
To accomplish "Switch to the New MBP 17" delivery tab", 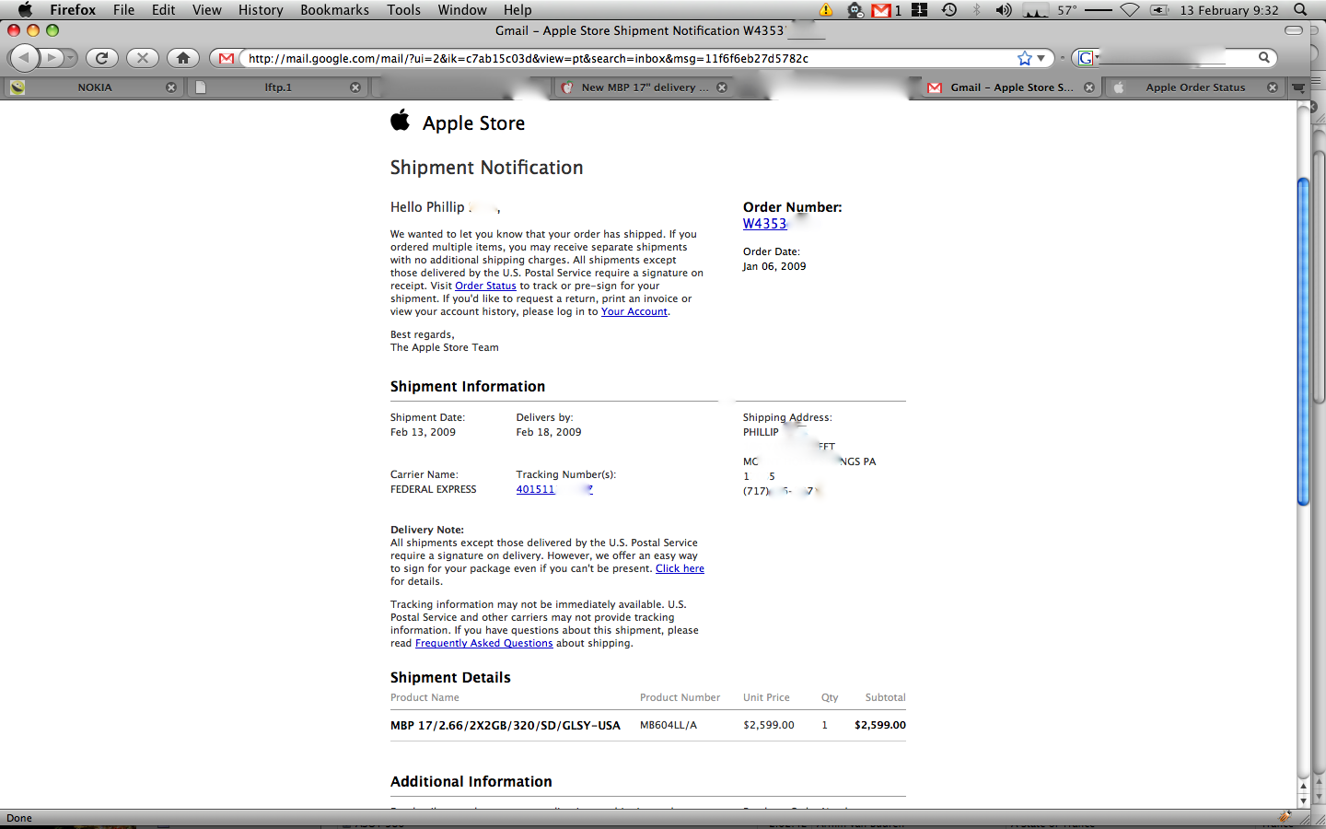I will click(645, 88).
